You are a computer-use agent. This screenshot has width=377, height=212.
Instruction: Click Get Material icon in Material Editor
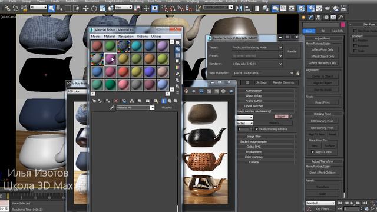coord(94,101)
